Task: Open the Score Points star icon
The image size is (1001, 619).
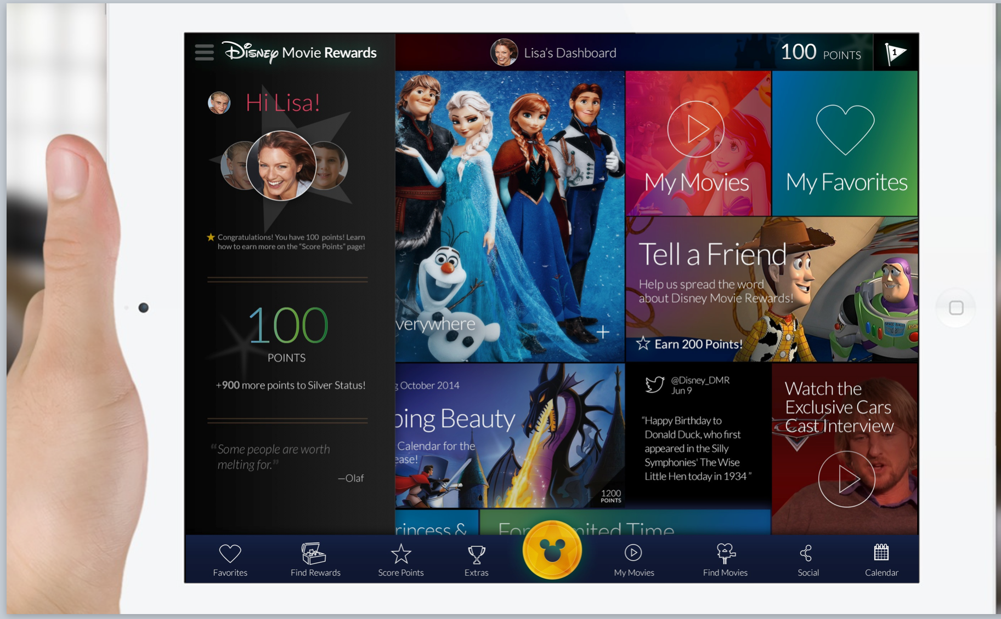Action: [x=401, y=554]
